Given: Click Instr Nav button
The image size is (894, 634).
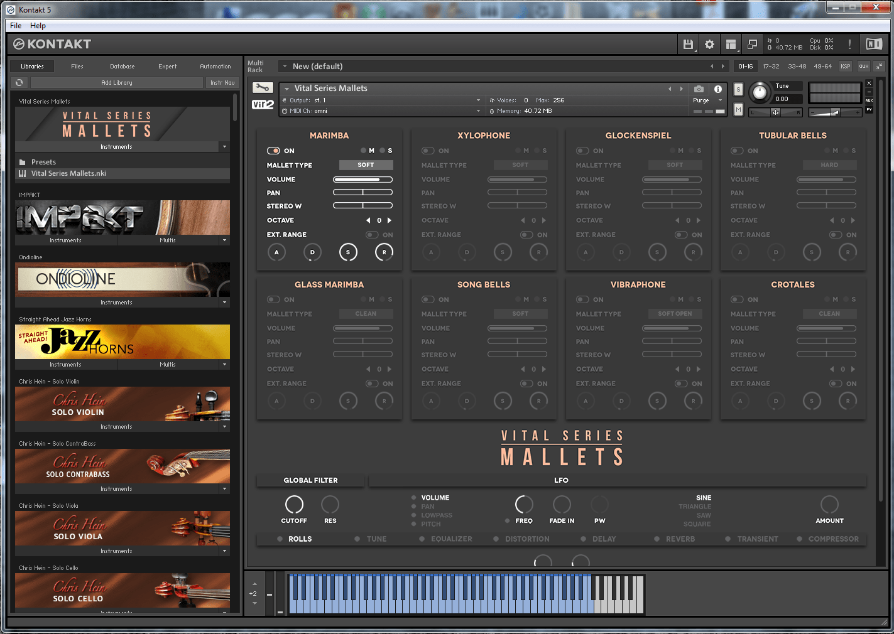Looking at the screenshot, I should pyautogui.click(x=222, y=82).
